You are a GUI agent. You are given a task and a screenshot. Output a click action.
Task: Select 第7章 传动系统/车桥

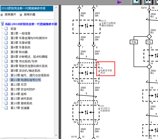click(24, 61)
